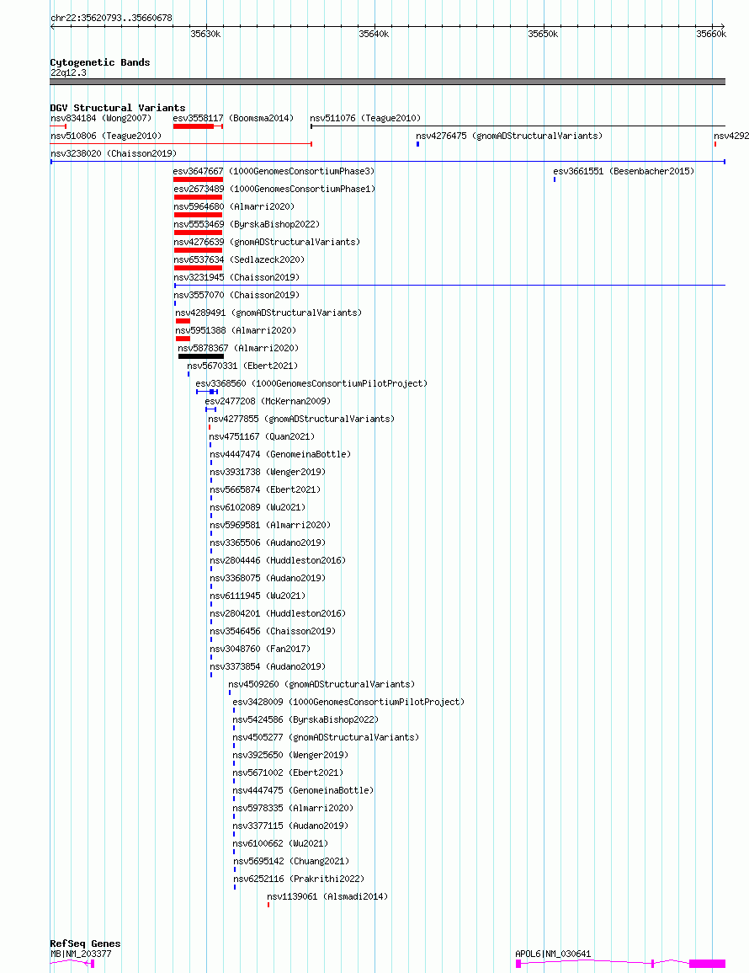Select nsv5695142 (Chuang2021) variant
Screen dimensions: 749x973
click(x=291, y=861)
